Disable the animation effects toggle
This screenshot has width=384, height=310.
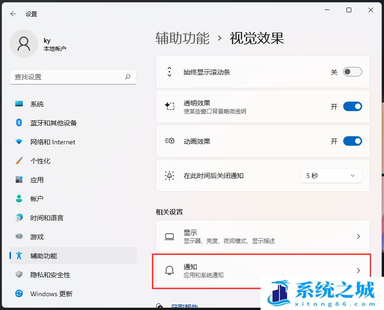coord(352,141)
